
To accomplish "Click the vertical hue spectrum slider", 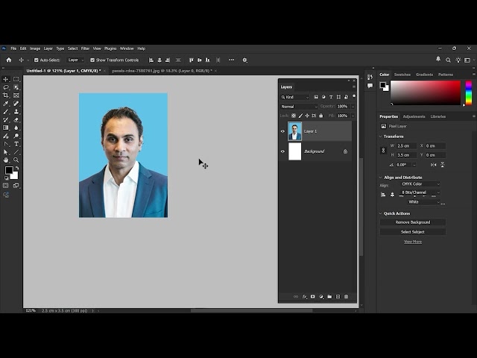I will pyautogui.click(x=469, y=93).
